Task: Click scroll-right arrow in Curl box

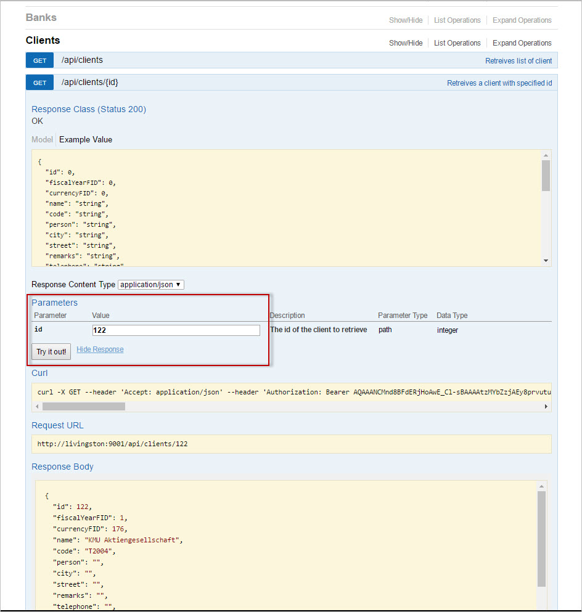Action: click(x=546, y=407)
